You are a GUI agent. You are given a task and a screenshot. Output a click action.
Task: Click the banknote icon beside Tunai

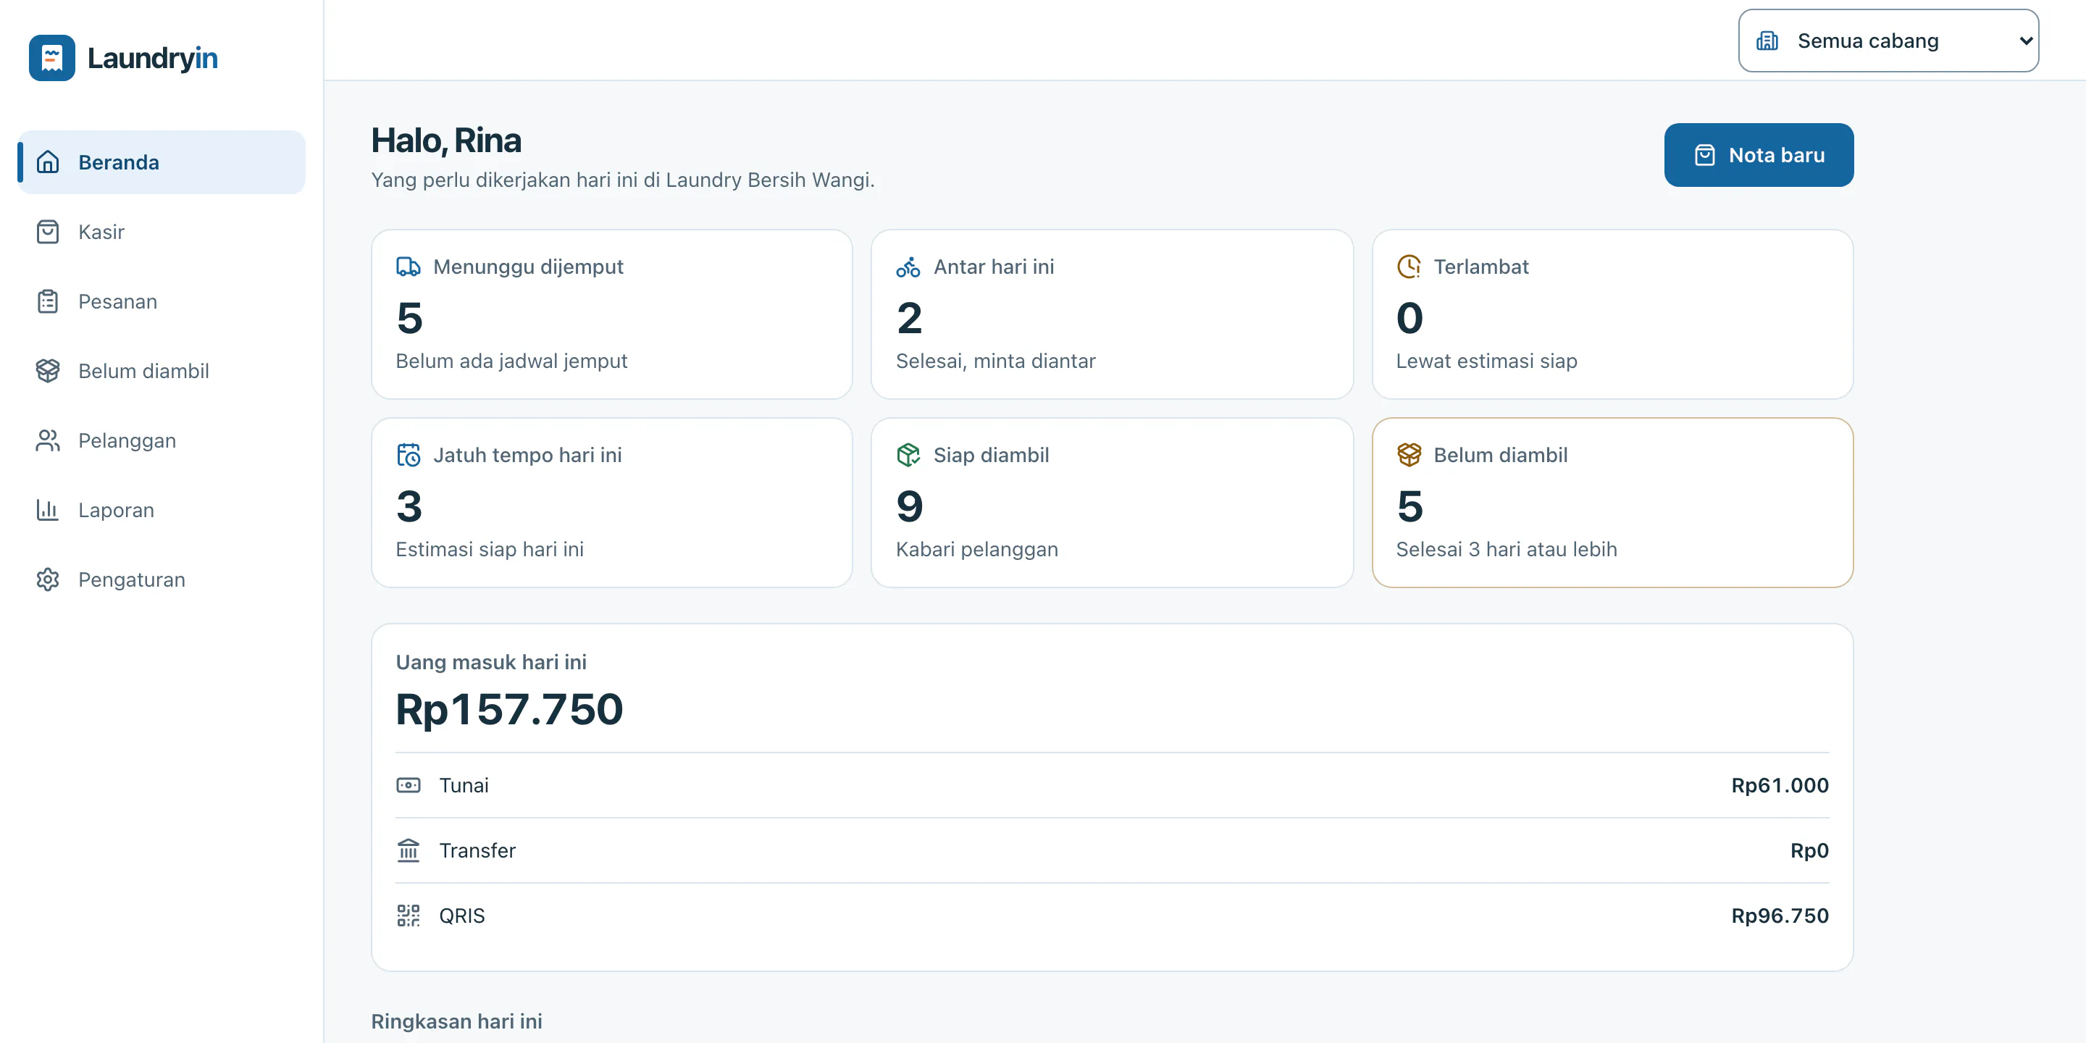click(408, 784)
